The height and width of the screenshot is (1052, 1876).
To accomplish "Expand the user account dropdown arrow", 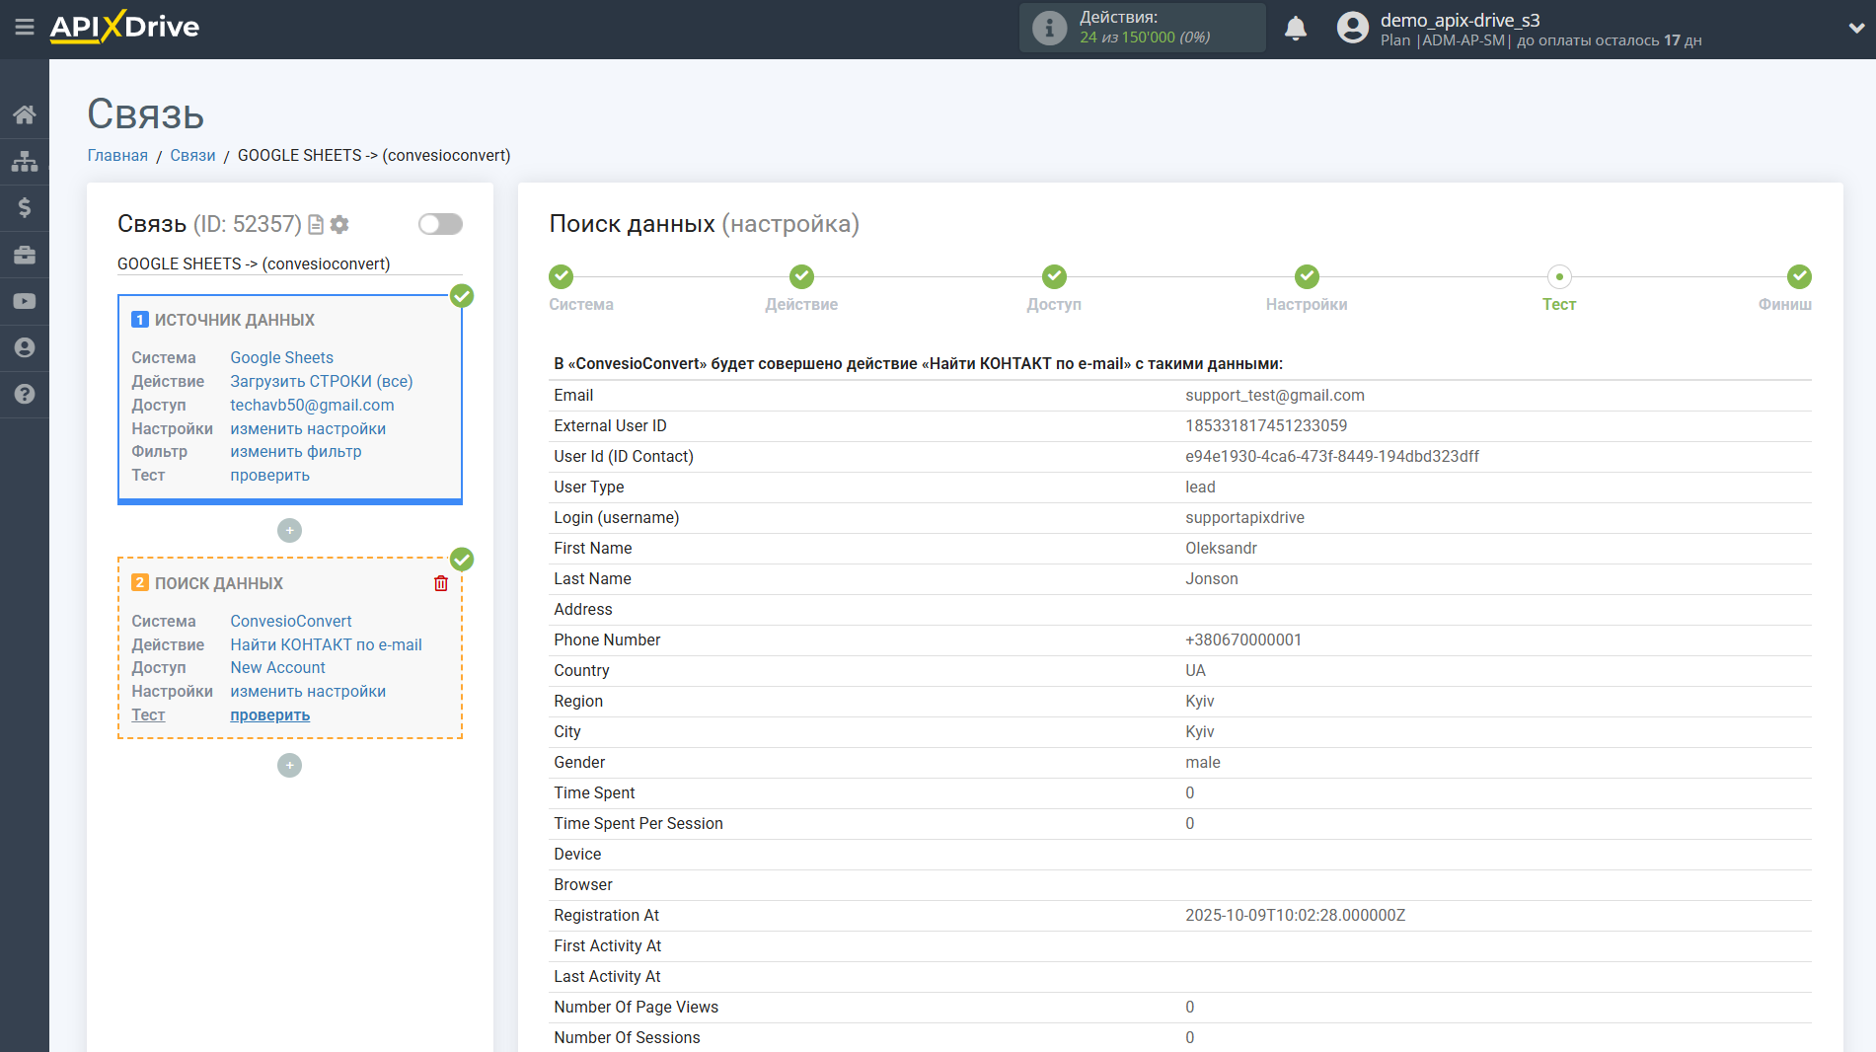I will [1855, 29].
